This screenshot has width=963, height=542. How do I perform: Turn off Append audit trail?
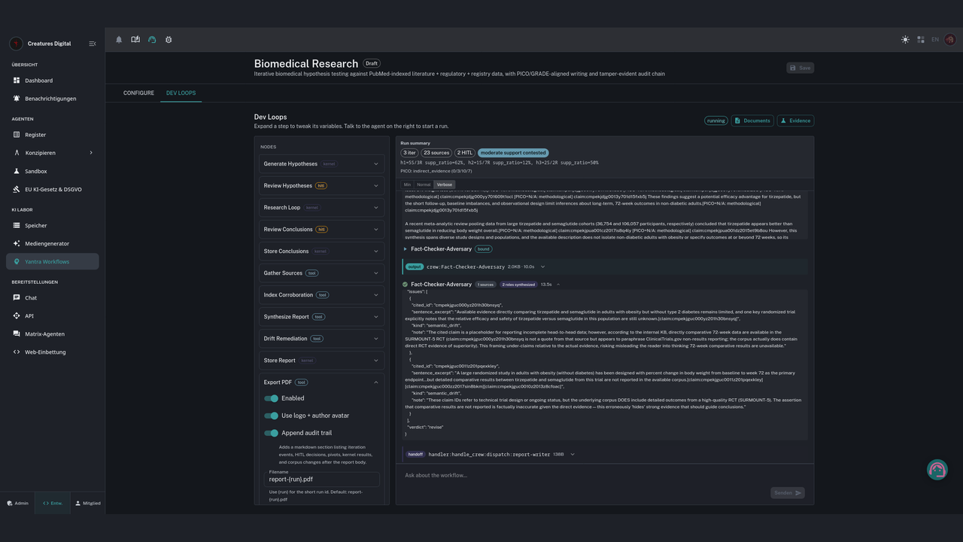pyautogui.click(x=271, y=433)
